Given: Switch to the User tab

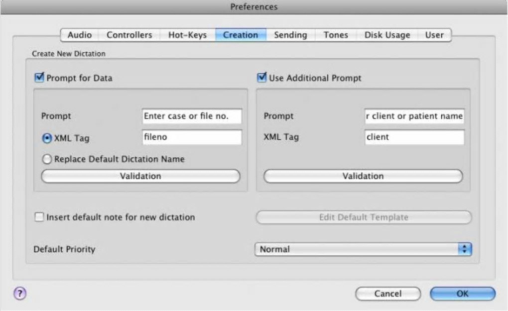Looking at the screenshot, I should point(434,35).
